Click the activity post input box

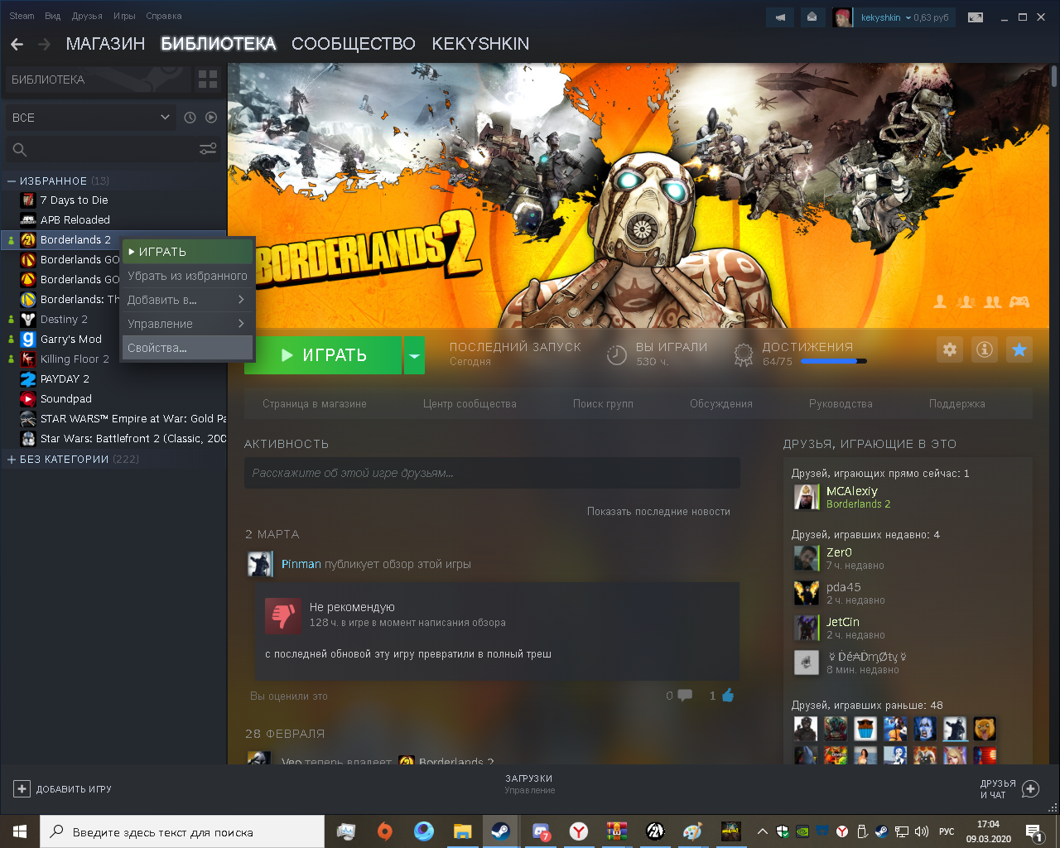[492, 473]
